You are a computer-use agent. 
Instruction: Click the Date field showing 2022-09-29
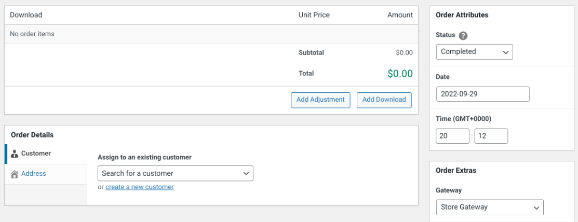pos(483,94)
